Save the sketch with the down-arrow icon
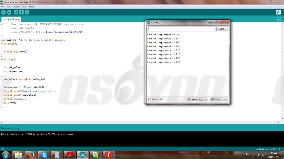 27,12
